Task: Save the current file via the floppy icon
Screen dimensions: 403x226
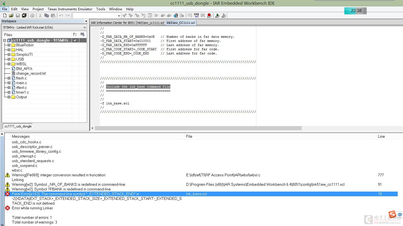Action: click(18, 16)
